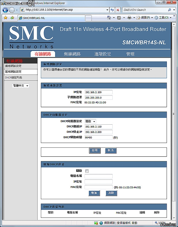Open the 繁體中文 language dropdown

21,86
